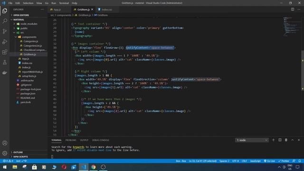Expand the node_modules folder
Image resolution: width=304 pixels, height=171 pixels.
tap(28, 24)
